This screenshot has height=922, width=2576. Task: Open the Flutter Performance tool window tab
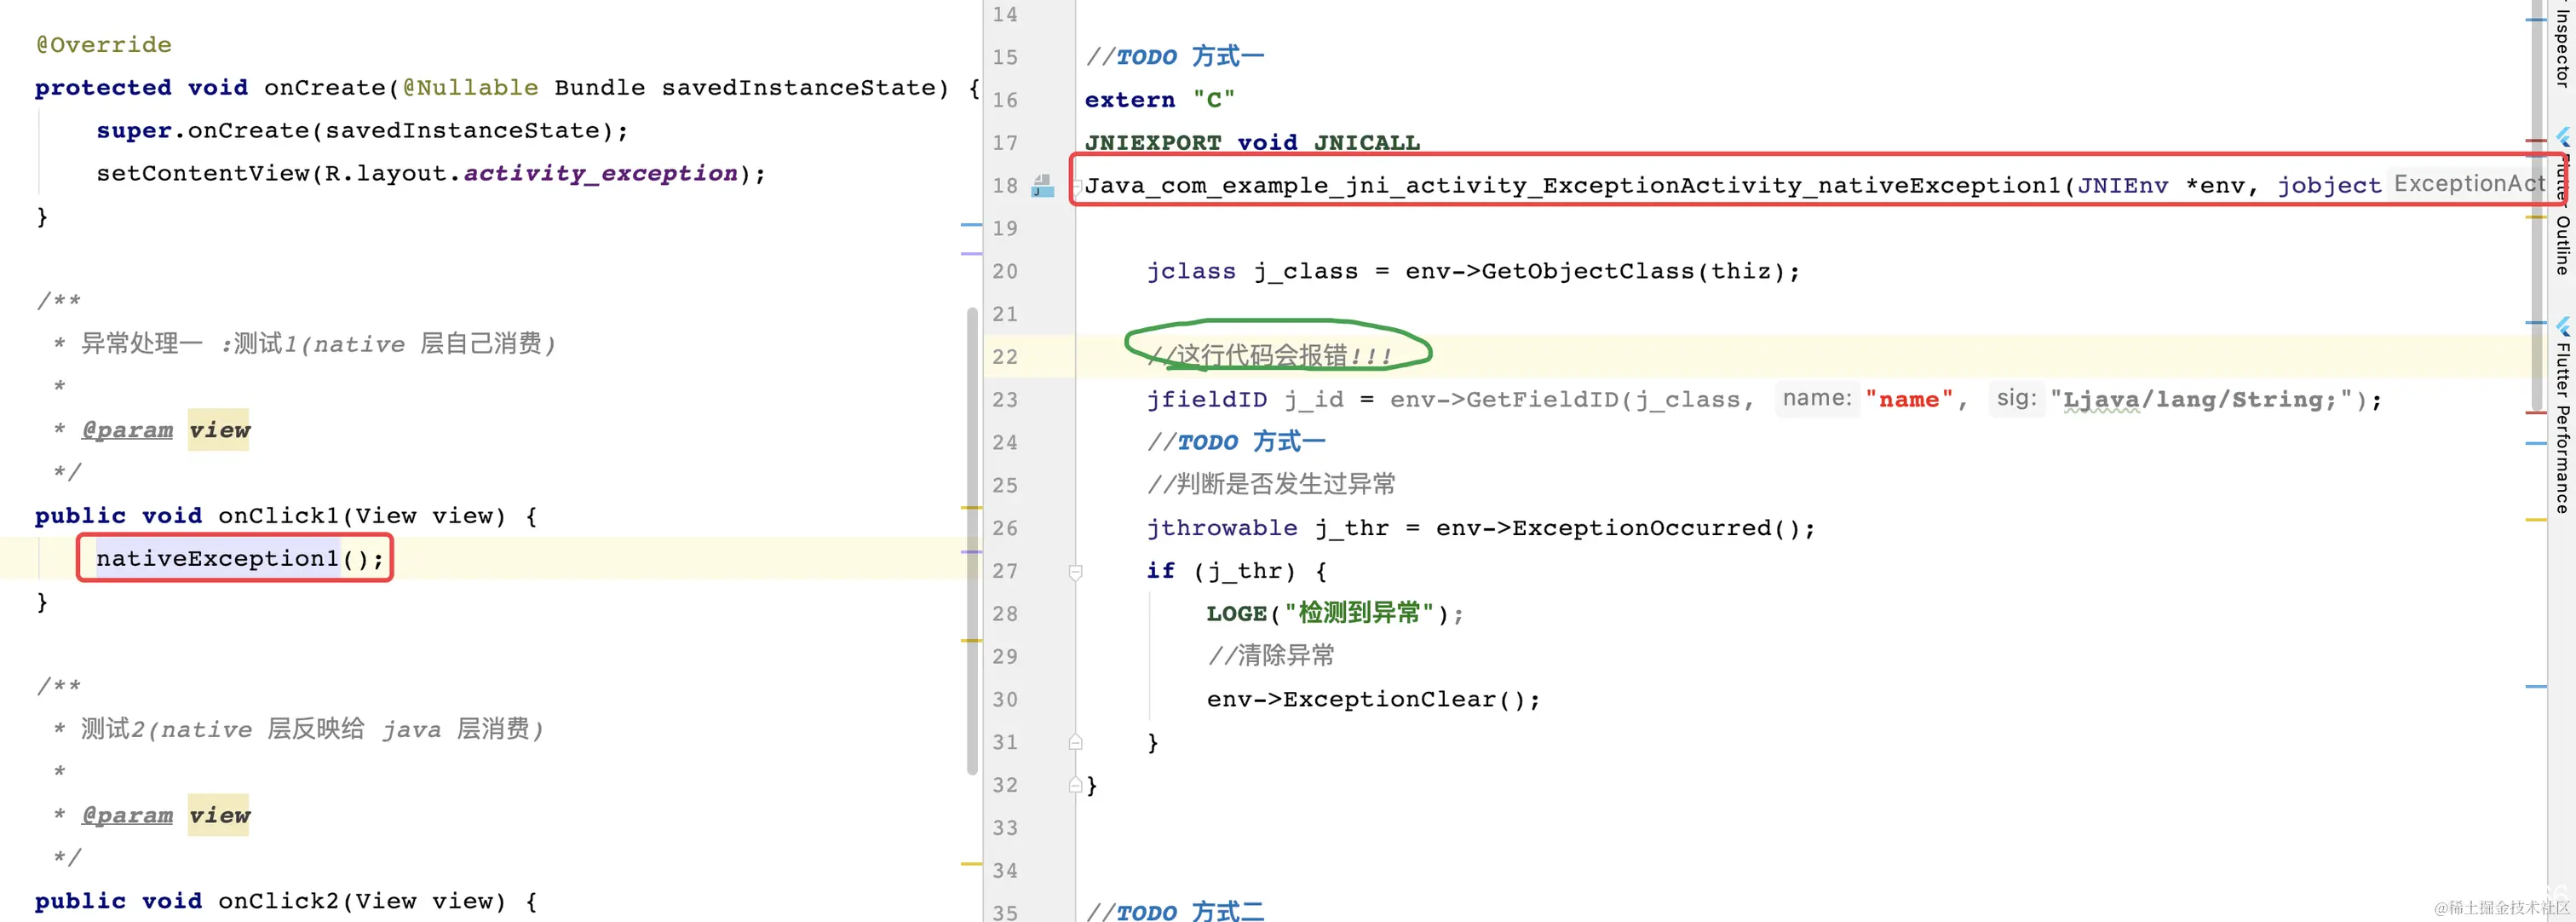tap(2563, 428)
